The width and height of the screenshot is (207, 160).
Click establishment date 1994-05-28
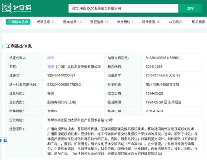[154, 93]
